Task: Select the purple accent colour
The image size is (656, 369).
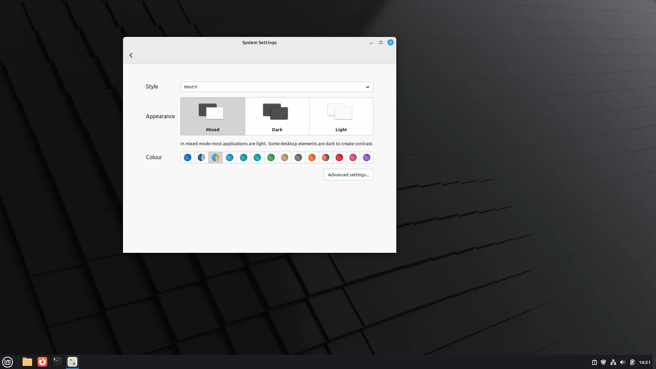Action: (367, 158)
